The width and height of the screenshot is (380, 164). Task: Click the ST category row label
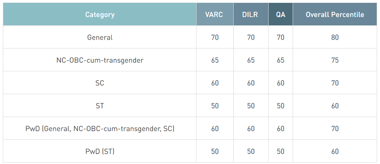pyautogui.click(x=100, y=106)
